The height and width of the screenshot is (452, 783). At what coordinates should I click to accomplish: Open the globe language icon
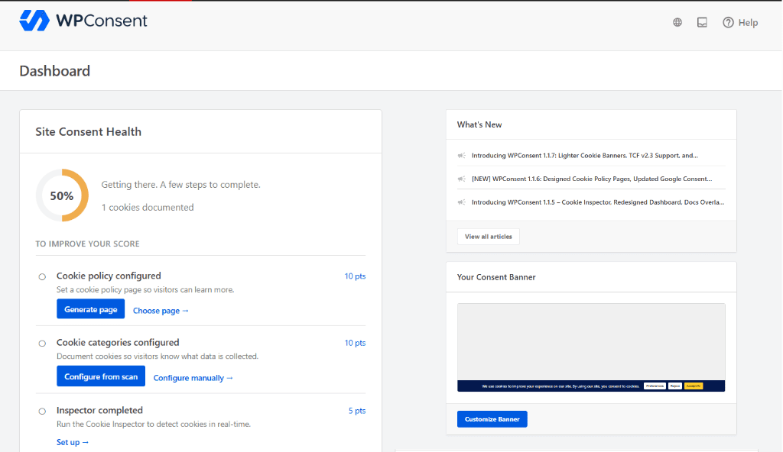point(677,22)
